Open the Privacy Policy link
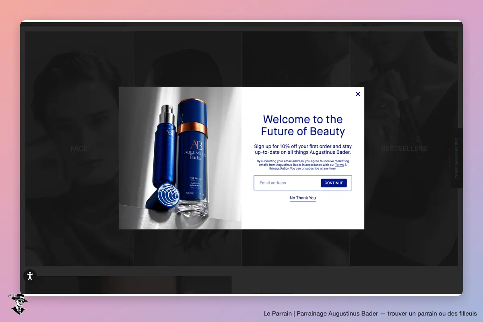Image resolution: width=483 pixels, height=322 pixels. (x=279, y=169)
